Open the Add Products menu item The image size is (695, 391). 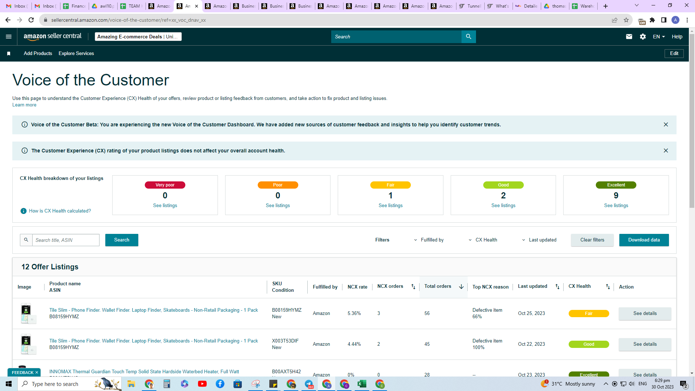[x=38, y=54]
